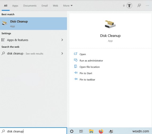
Task: Click the Pin to taskbar pin icon
Action: [76, 79]
